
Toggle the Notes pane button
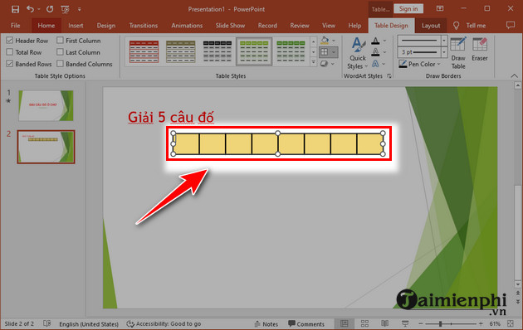pyautogui.click(x=266, y=324)
